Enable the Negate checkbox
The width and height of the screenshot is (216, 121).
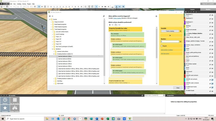162,46
